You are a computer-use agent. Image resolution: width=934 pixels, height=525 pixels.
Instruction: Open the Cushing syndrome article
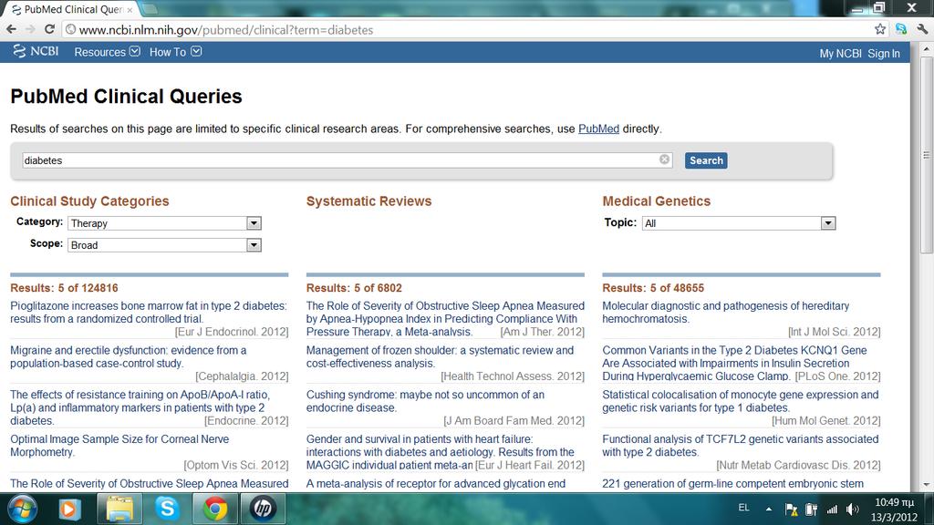(x=425, y=401)
